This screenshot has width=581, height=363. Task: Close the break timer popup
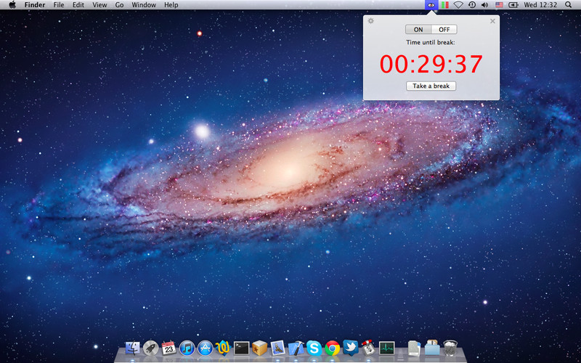click(492, 20)
